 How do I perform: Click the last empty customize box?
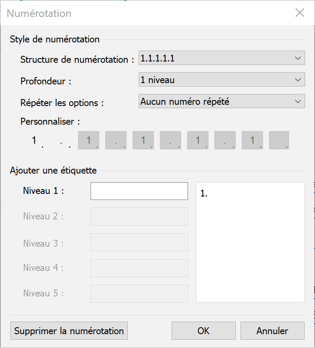pyautogui.click(x=279, y=141)
